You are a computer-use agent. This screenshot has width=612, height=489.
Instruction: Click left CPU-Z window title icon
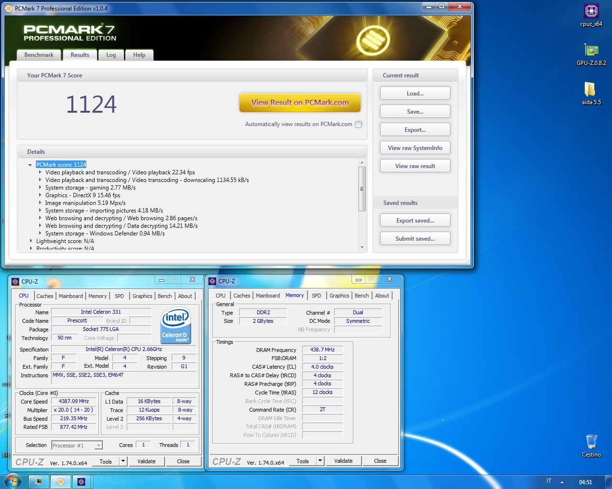[x=15, y=282]
